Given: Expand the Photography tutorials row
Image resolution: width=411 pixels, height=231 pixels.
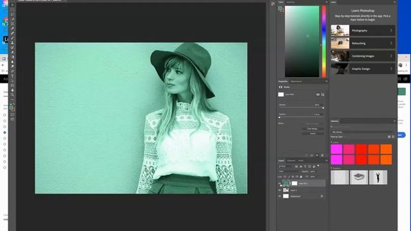Looking at the screenshot, I should (x=363, y=31).
